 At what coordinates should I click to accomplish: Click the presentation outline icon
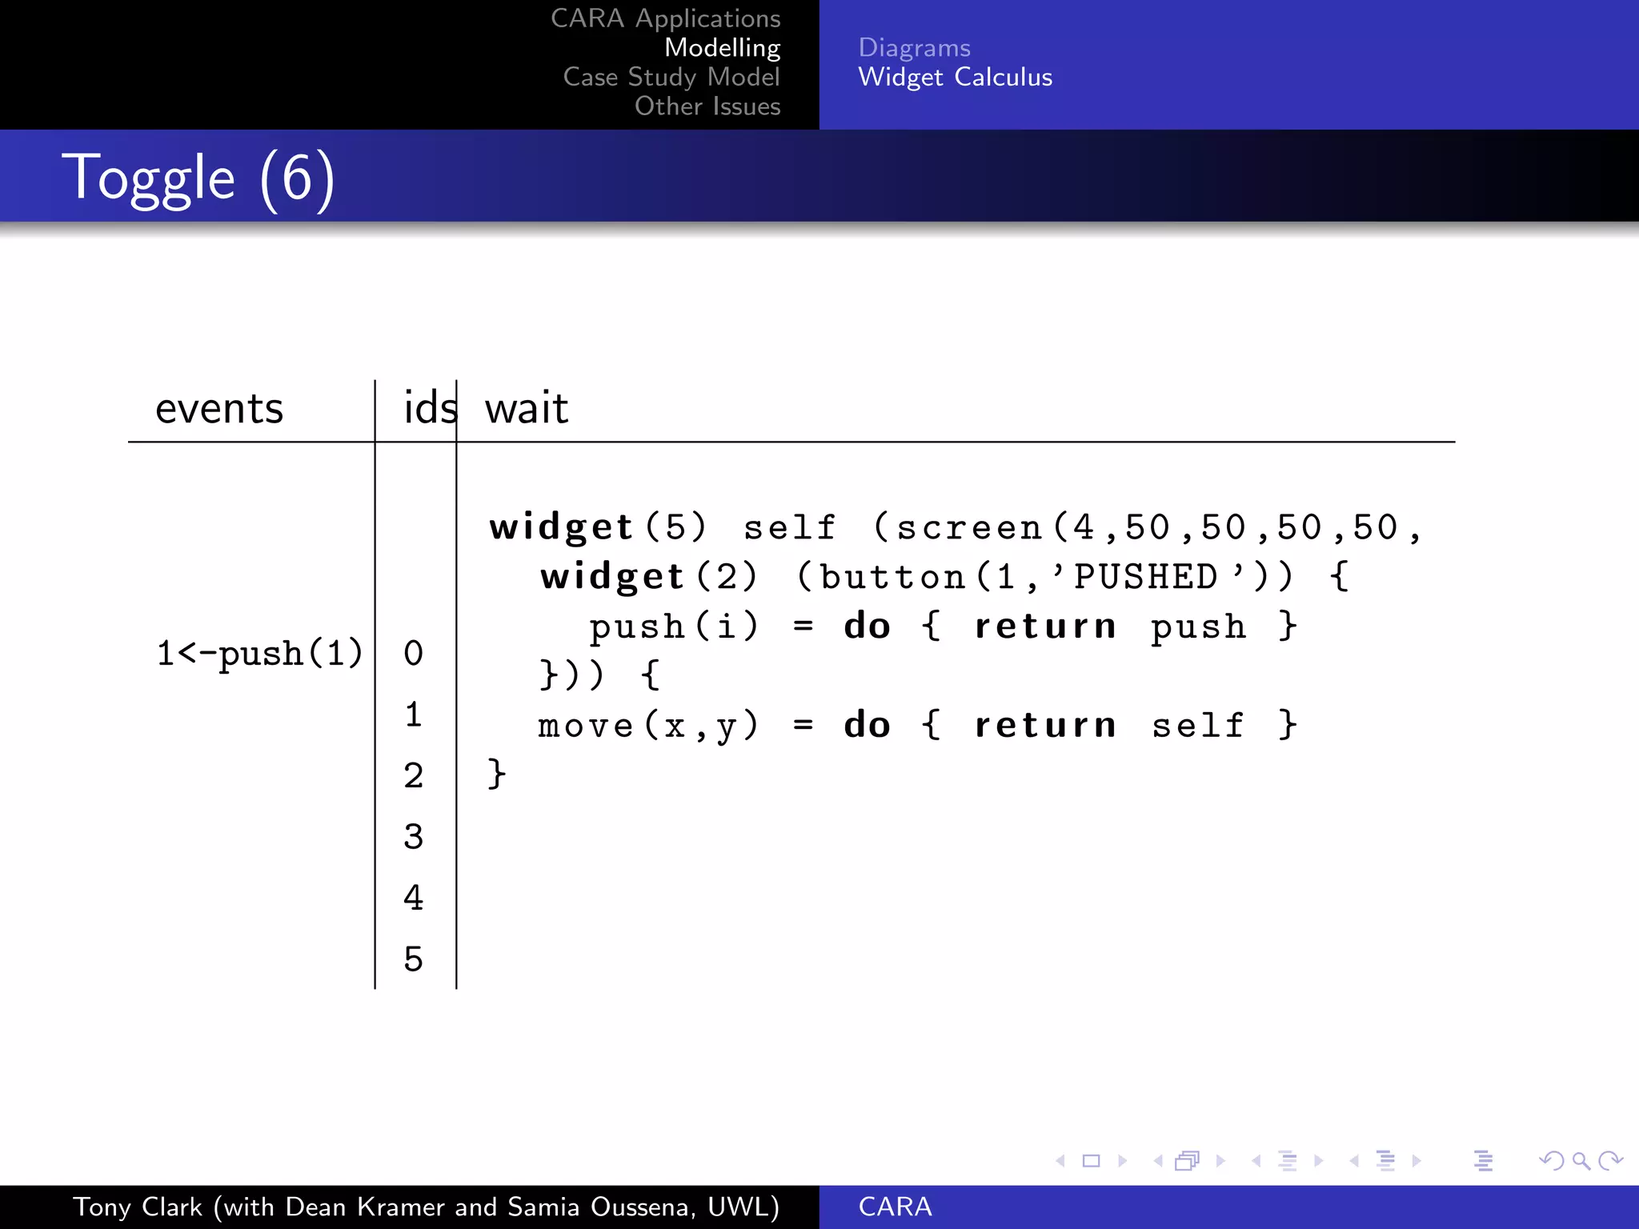1483,1161
